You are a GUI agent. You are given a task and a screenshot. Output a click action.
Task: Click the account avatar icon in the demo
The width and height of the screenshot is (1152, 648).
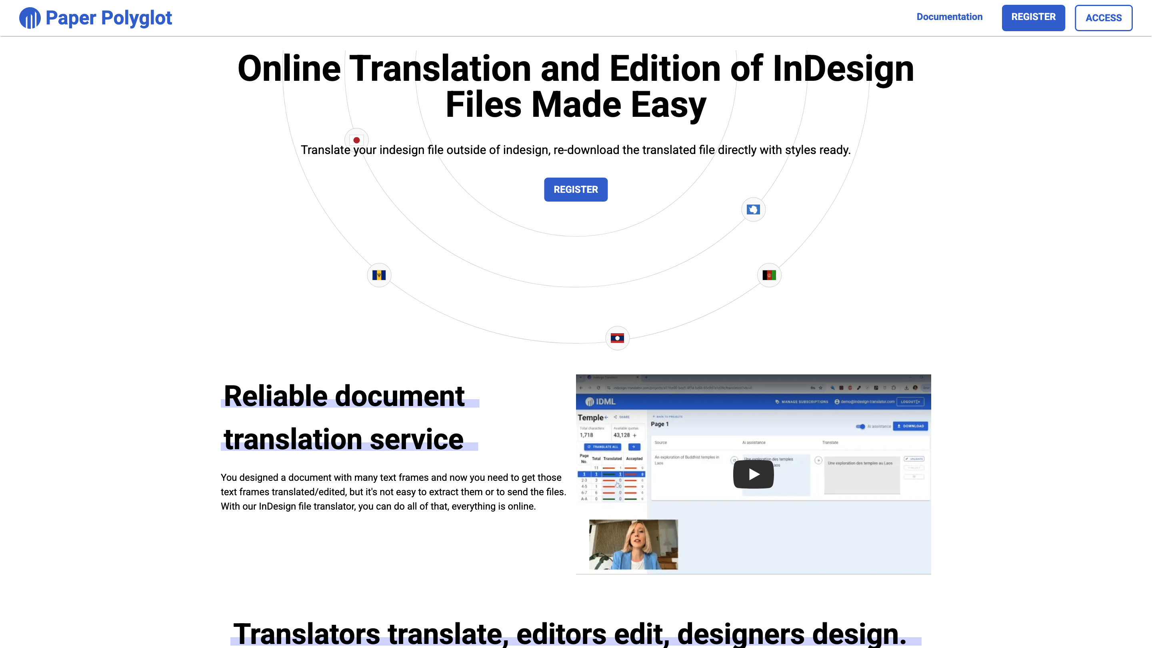coord(837,402)
